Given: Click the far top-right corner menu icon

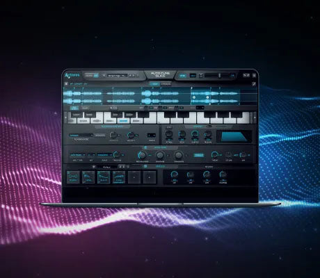Looking at the screenshot, I should point(254,75).
